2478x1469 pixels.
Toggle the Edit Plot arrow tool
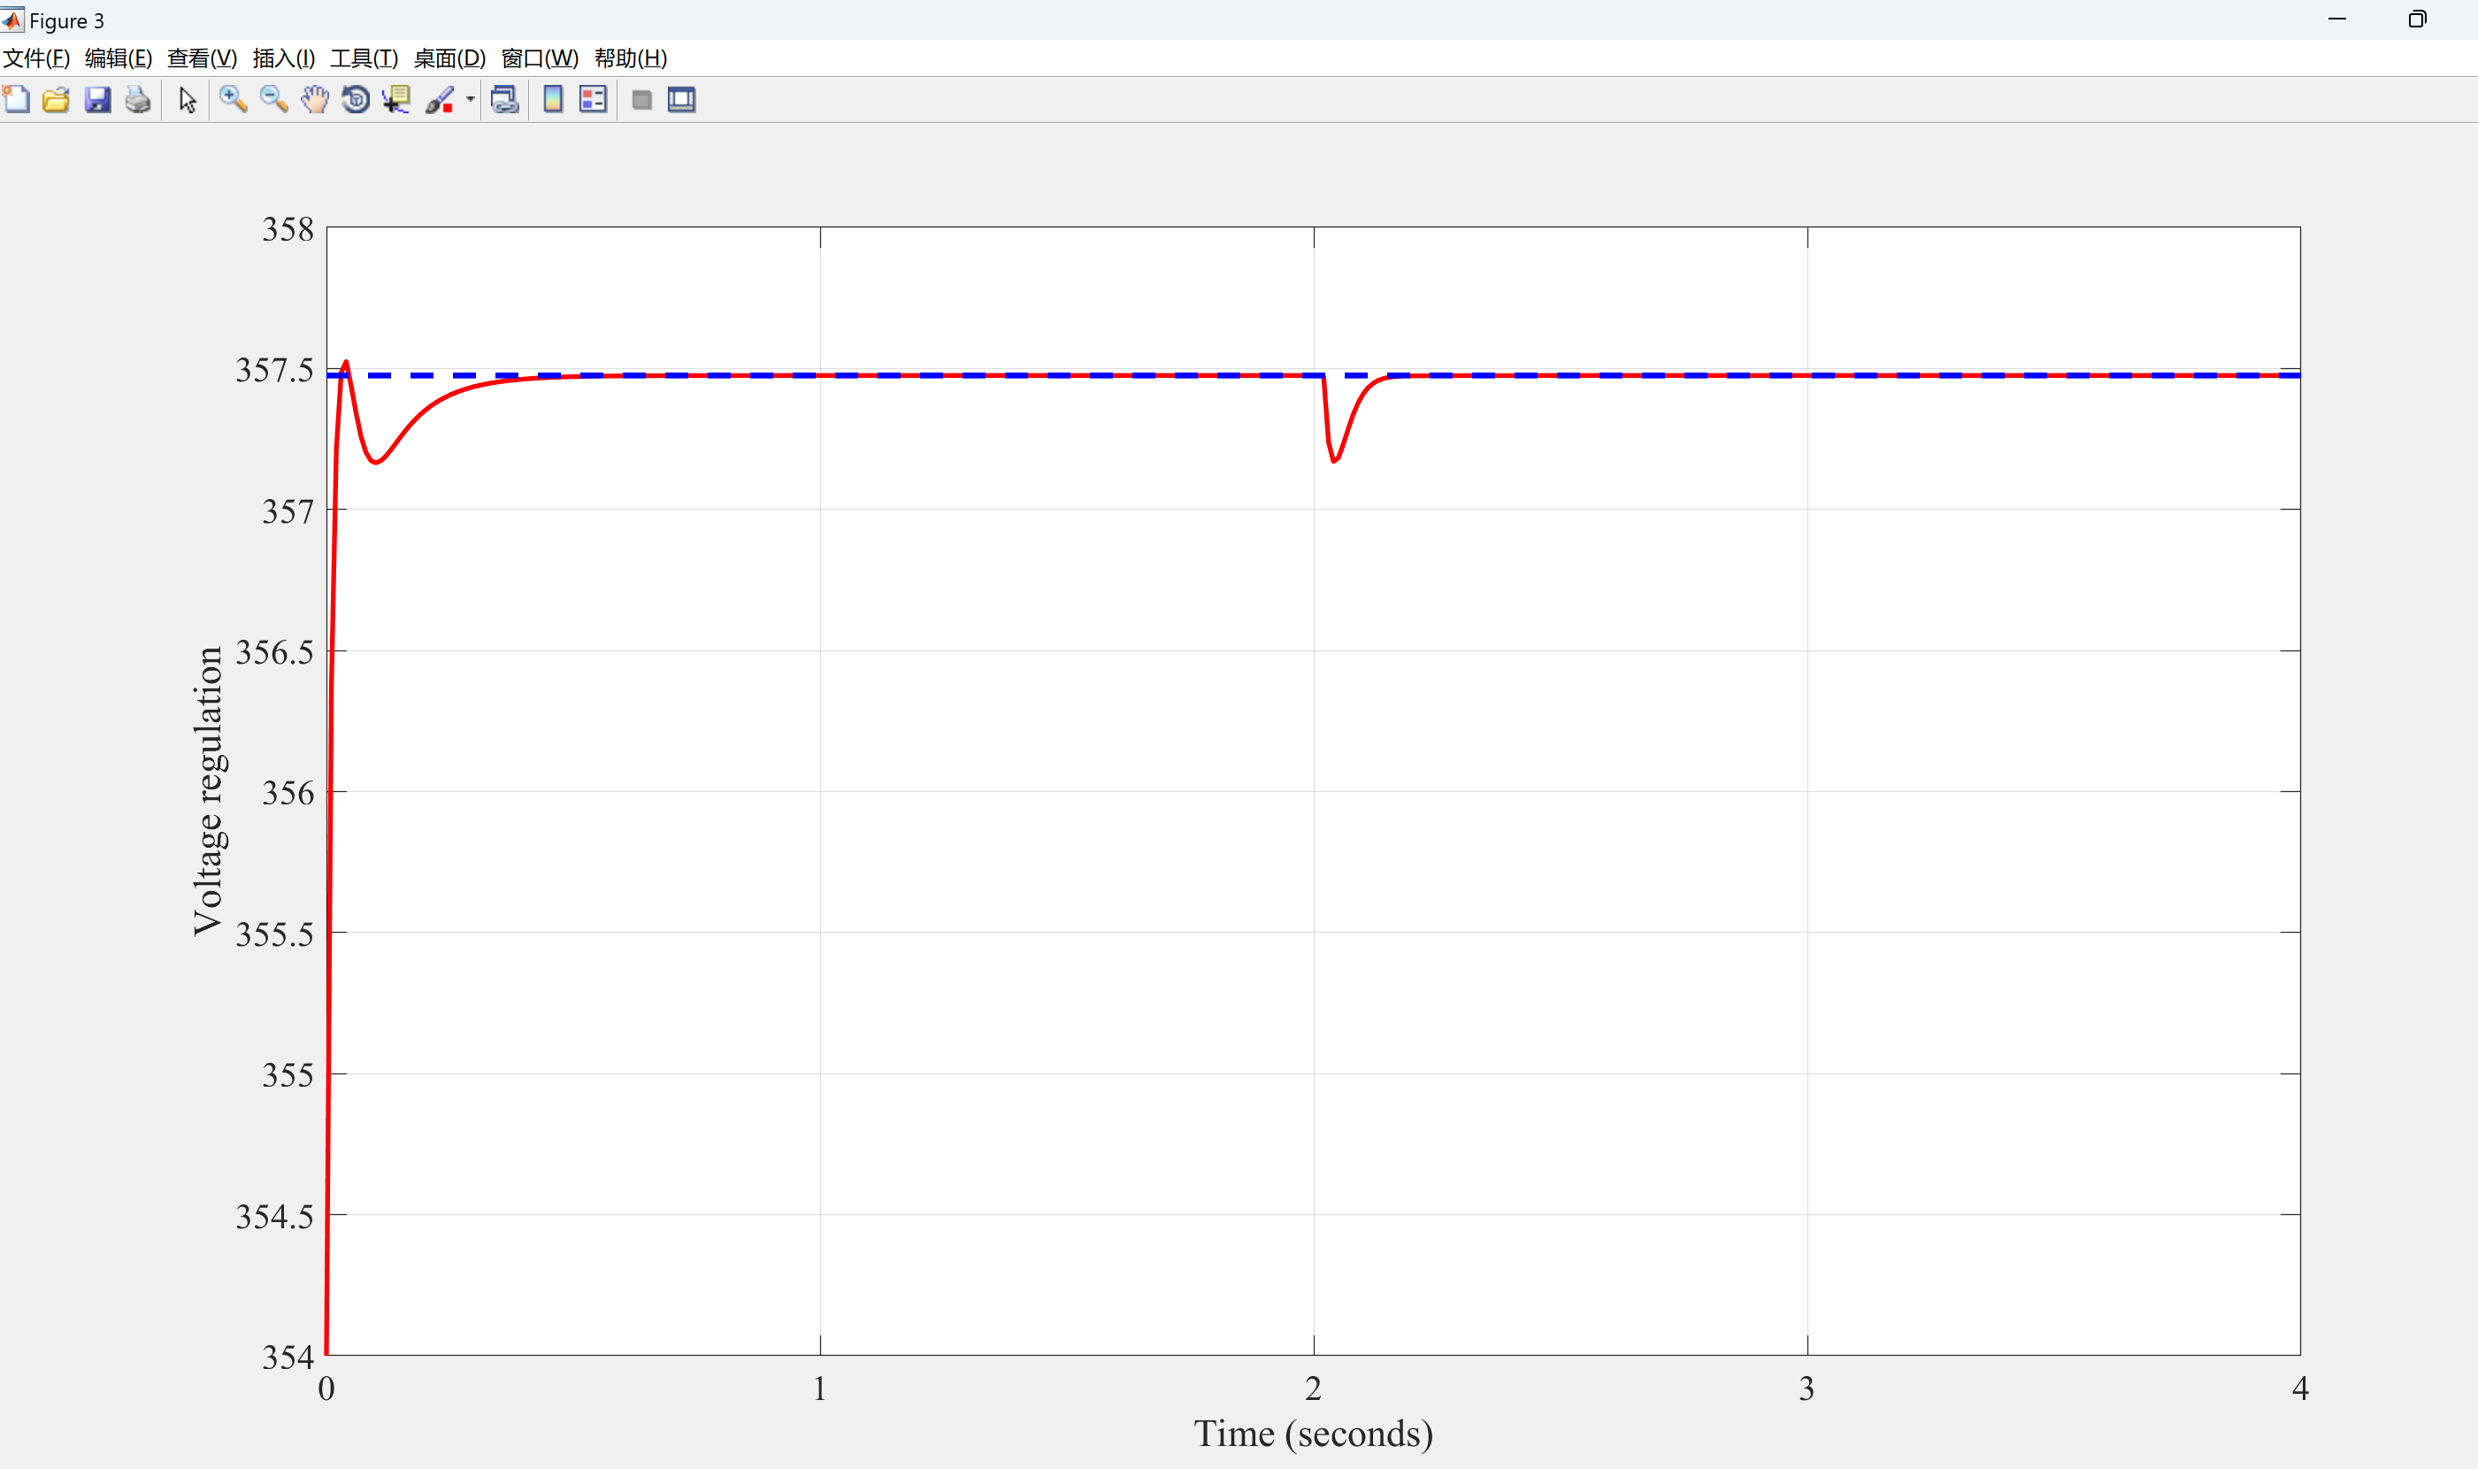pos(187,100)
